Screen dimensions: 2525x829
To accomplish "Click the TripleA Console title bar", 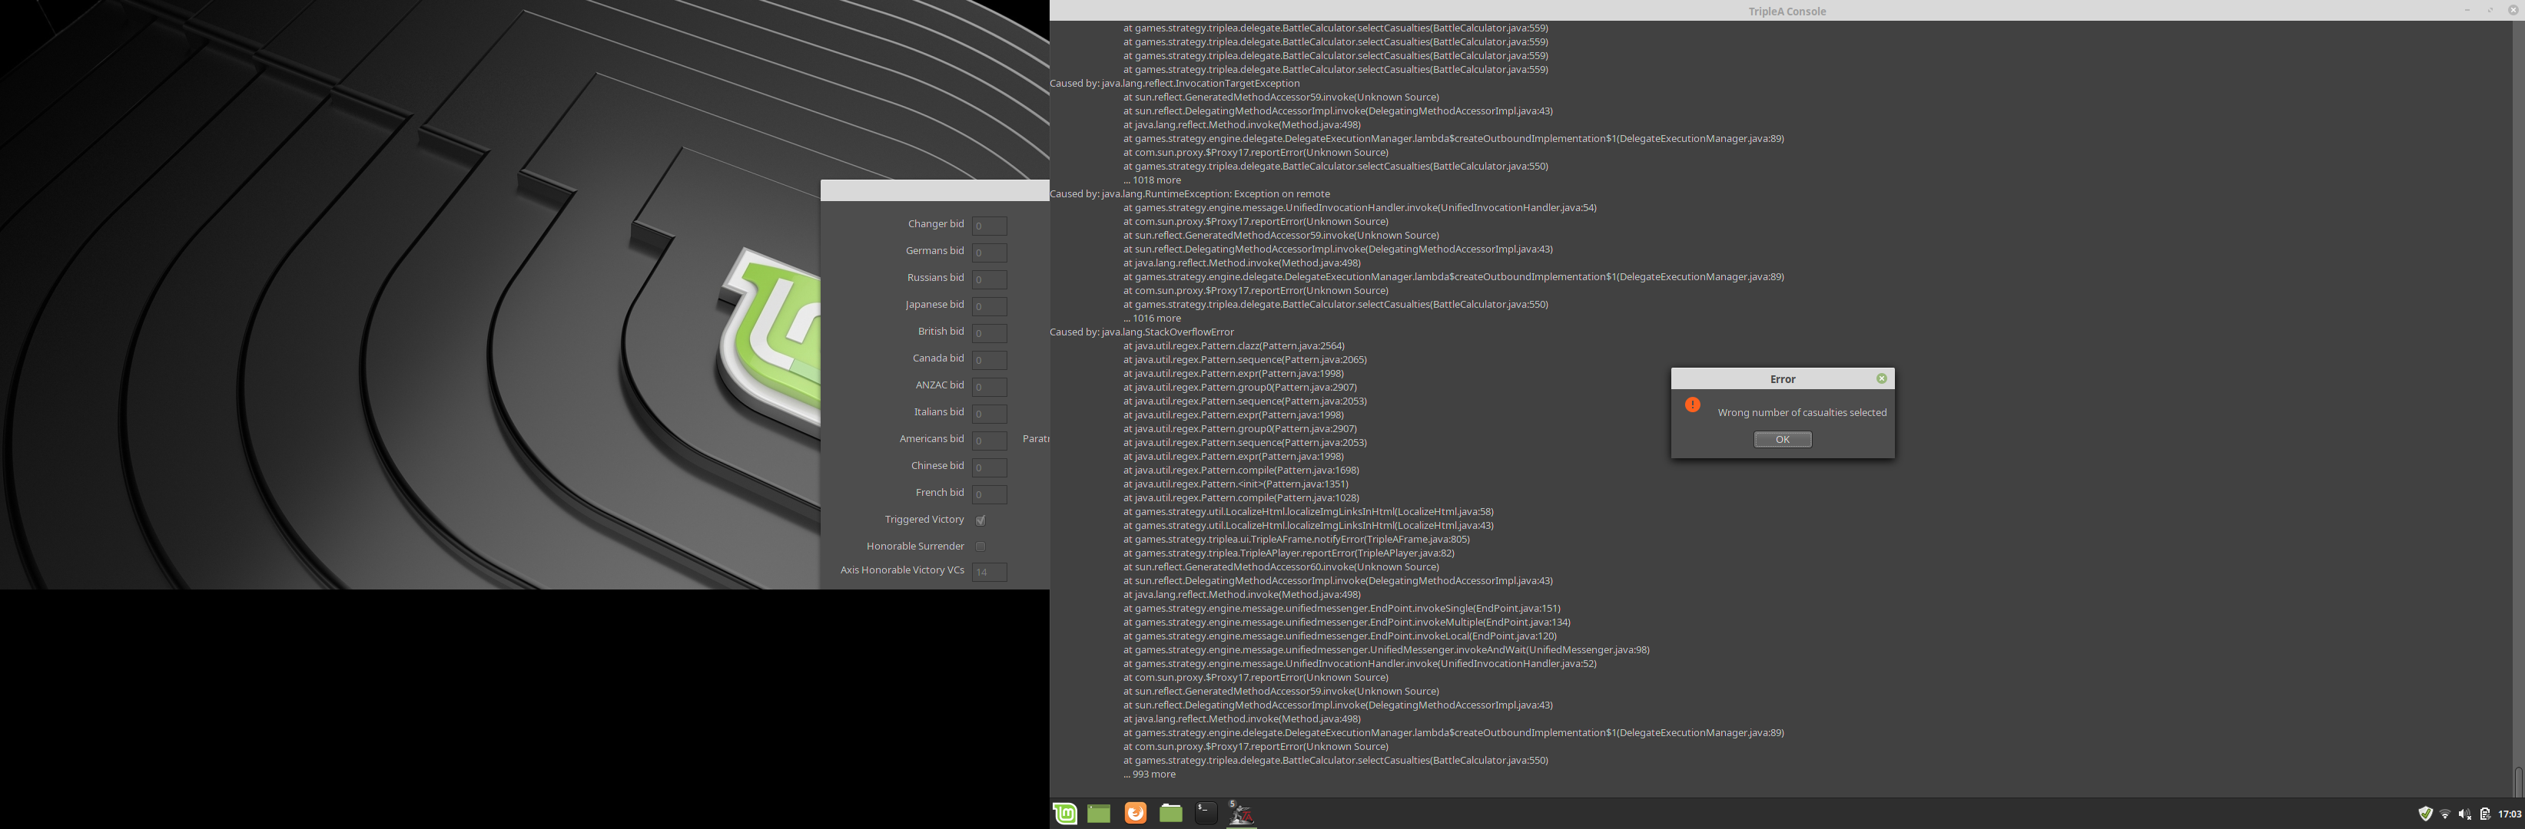I will [x=1786, y=11].
